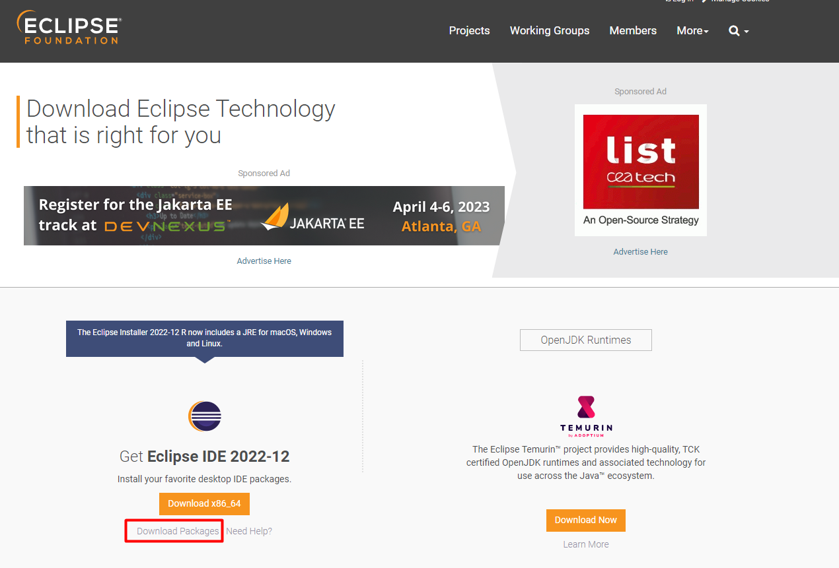Click the Eclipse IDE round logo

(205, 416)
